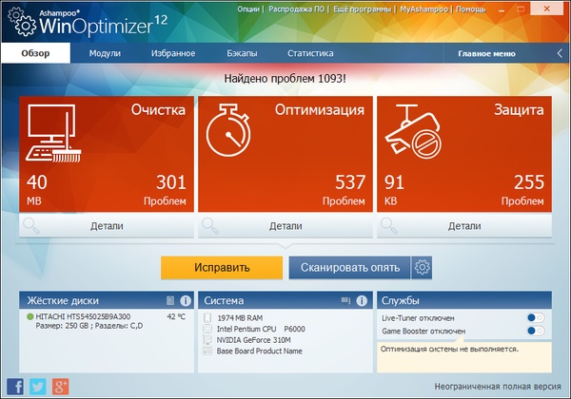Collapse the Главное меню side panel arrow
This screenshot has height=399, width=571.
click(558, 53)
